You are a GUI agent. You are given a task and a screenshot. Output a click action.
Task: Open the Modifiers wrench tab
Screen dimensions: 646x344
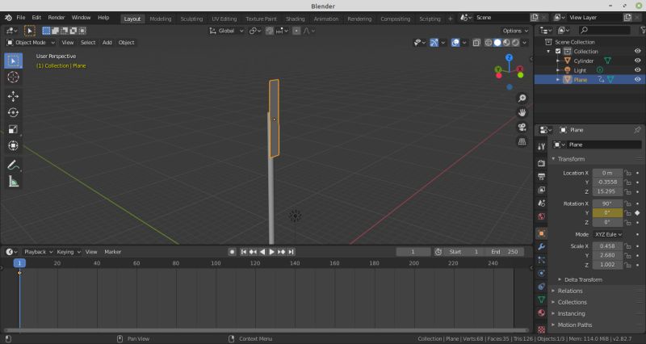tap(541, 247)
